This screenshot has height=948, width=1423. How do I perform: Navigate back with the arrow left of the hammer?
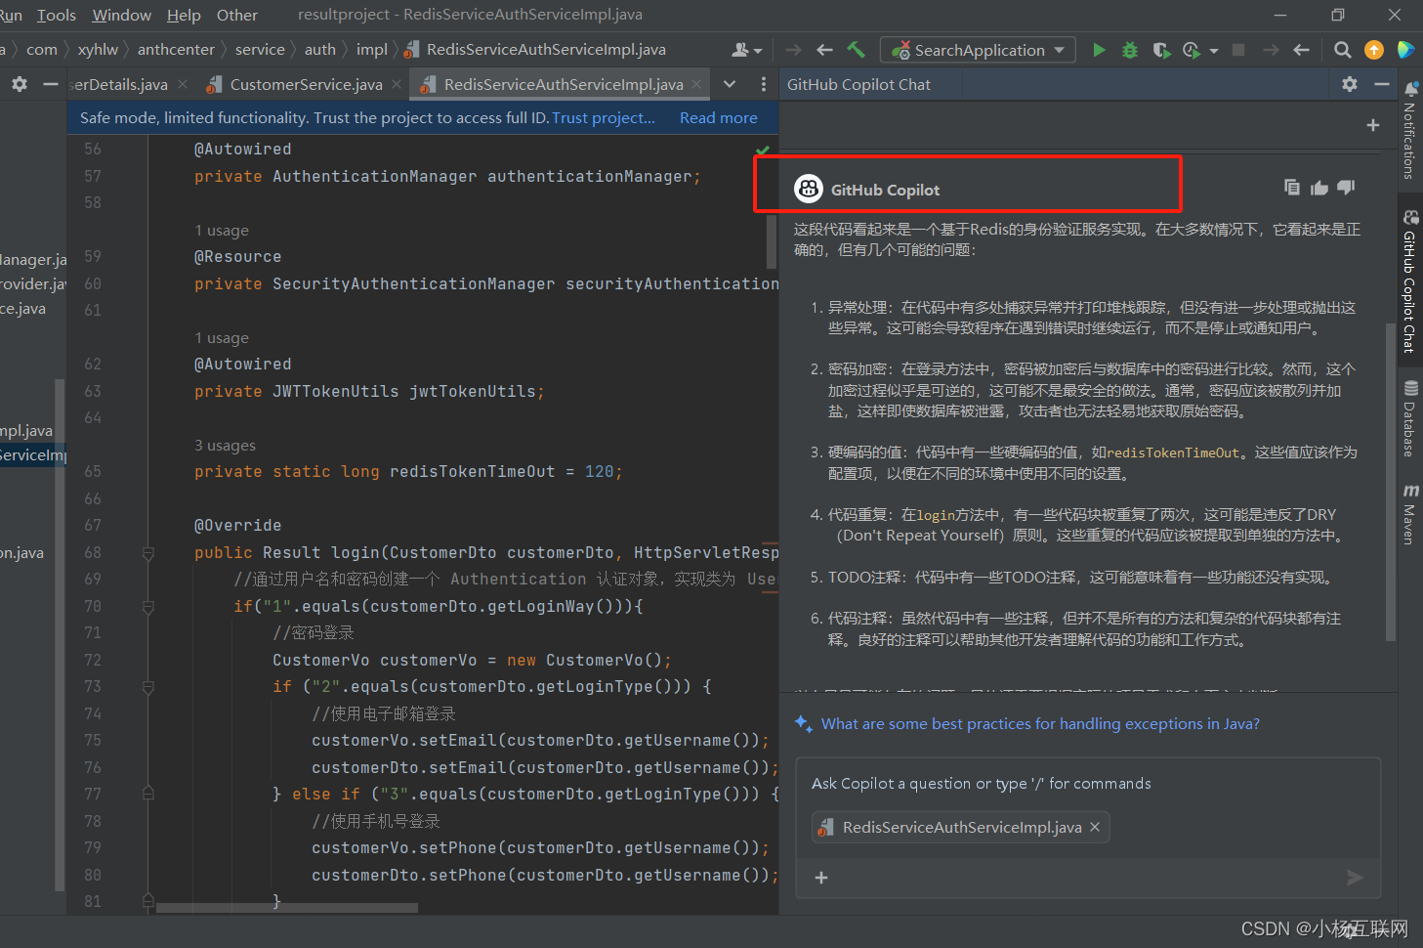coord(825,50)
